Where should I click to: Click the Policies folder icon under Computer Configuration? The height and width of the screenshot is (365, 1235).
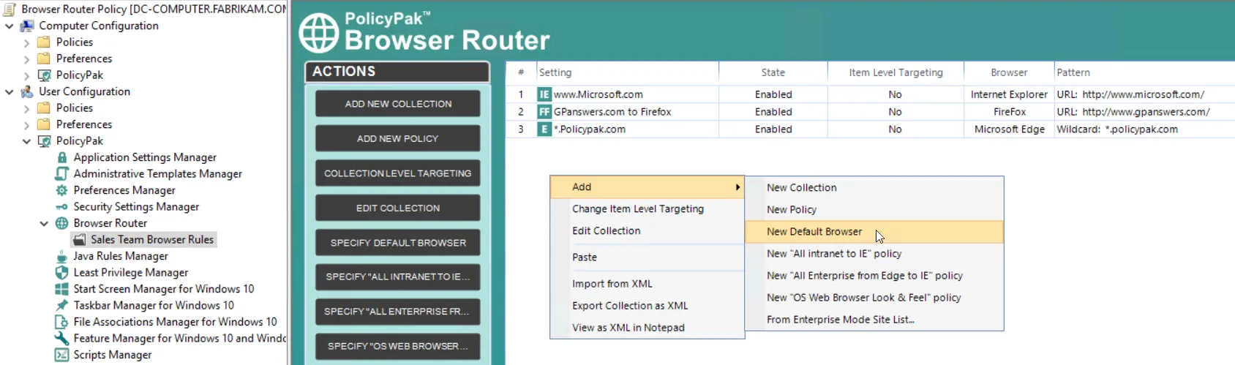(45, 42)
